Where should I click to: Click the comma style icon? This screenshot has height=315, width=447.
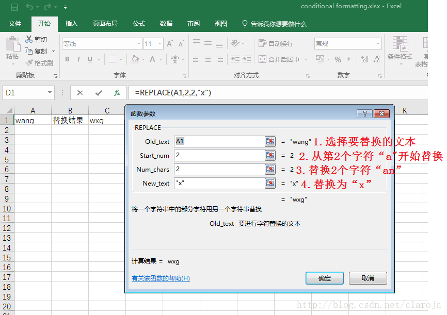pyautogui.click(x=349, y=59)
